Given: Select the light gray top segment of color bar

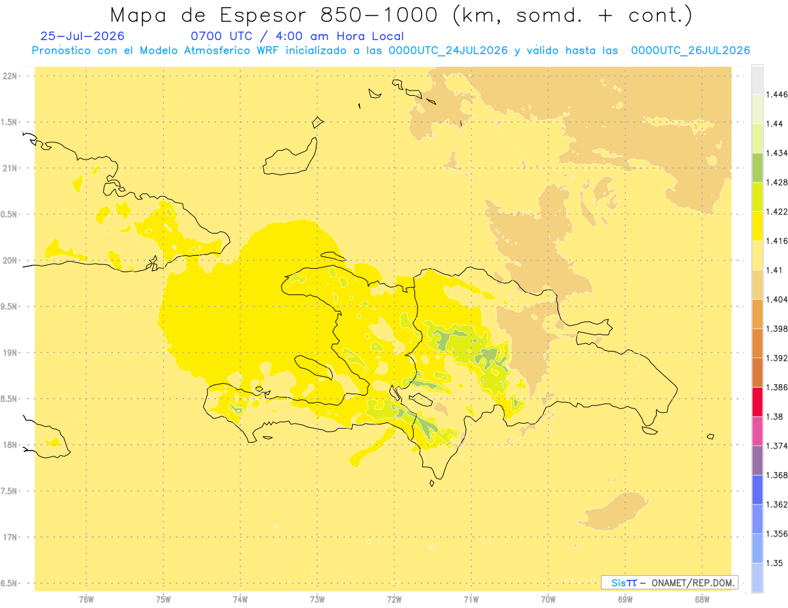Looking at the screenshot, I should (757, 79).
